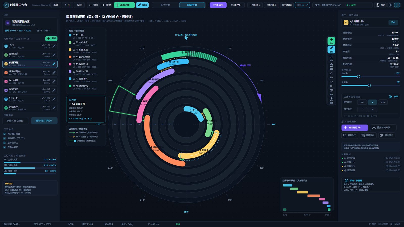The width and height of the screenshot is (404, 227).
Task: Switch to dark theme moon icon
Action: [397, 5]
